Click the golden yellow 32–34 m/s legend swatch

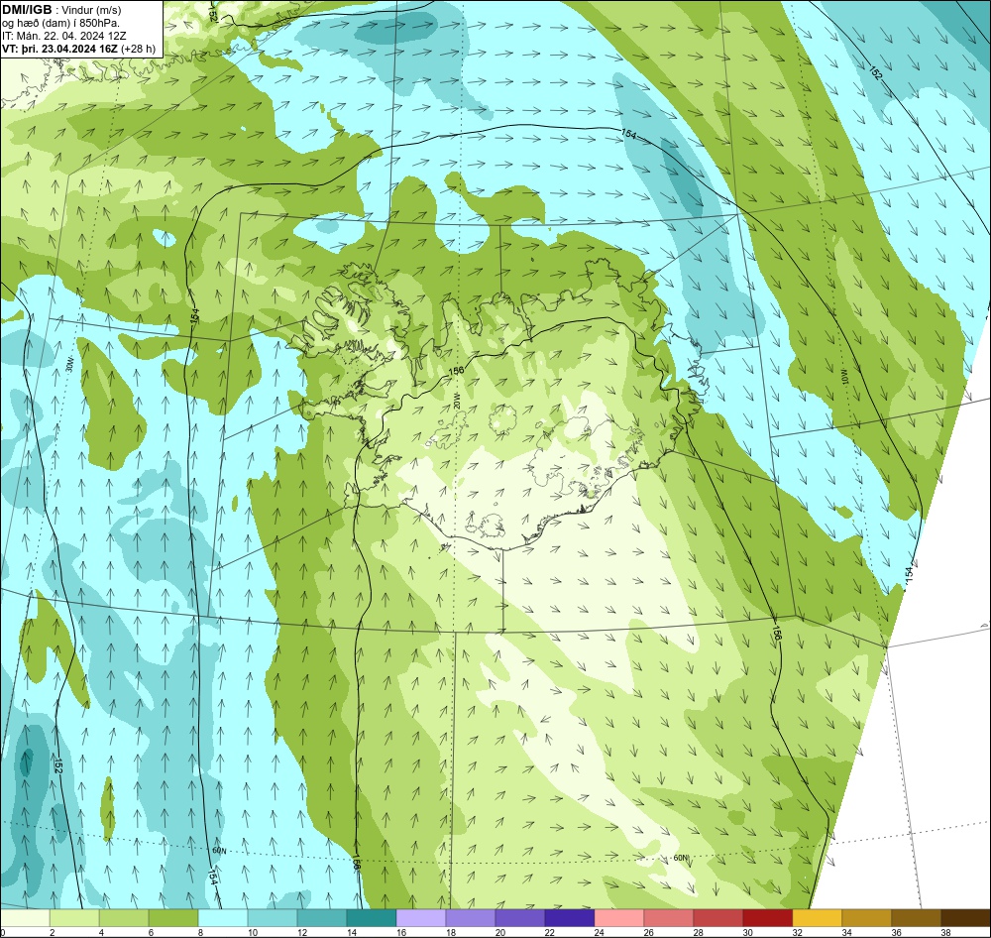(x=818, y=918)
